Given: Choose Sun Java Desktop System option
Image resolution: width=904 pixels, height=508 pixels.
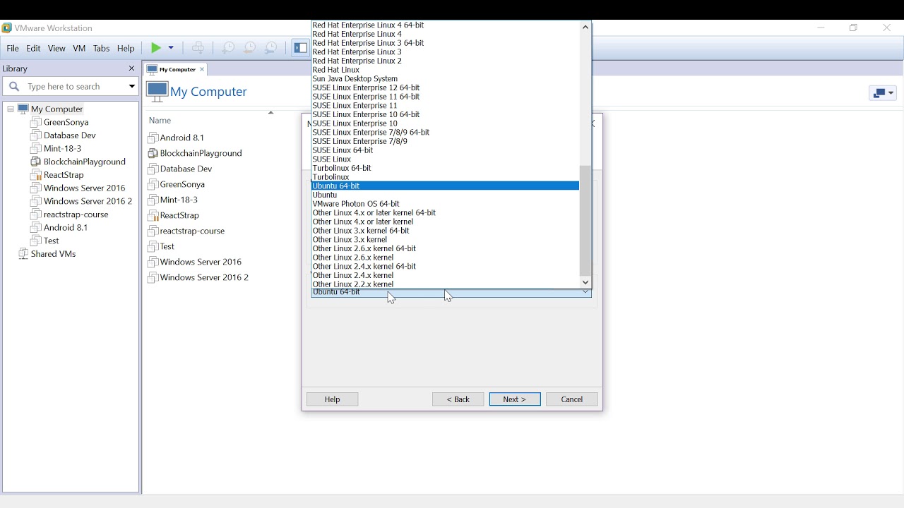Looking at the screenshot, I should click(445, 80).
